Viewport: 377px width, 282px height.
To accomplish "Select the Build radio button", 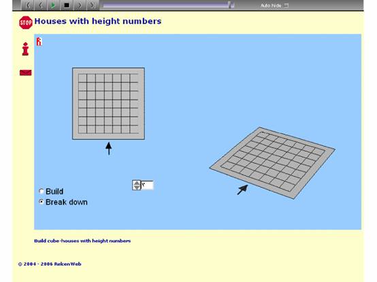I will coord(41,191).
